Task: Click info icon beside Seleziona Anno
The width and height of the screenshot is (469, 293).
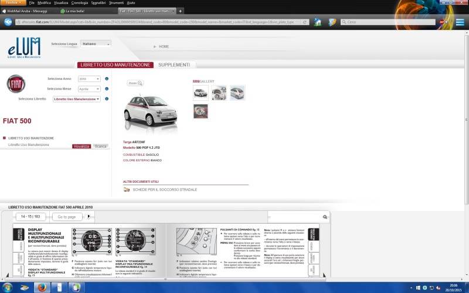Action: [107, 79]
